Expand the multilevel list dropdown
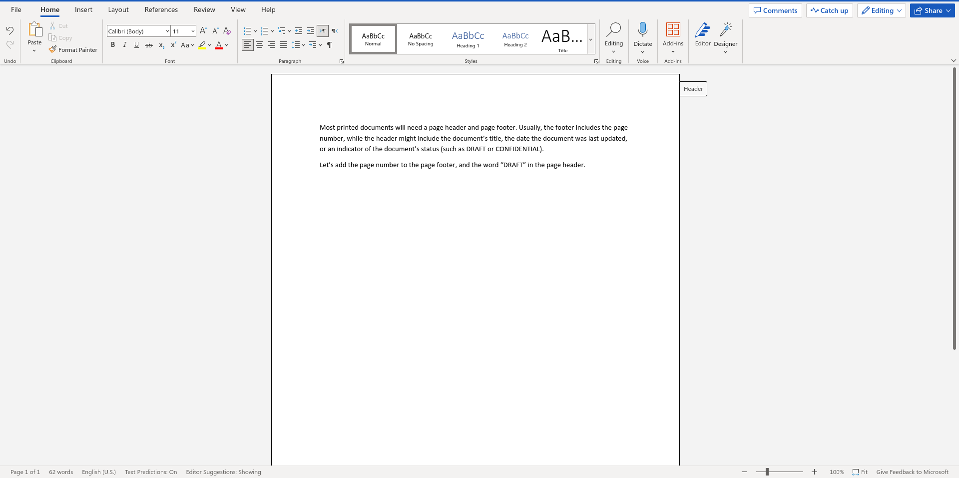The image size is (959, 478). [289, 31]
